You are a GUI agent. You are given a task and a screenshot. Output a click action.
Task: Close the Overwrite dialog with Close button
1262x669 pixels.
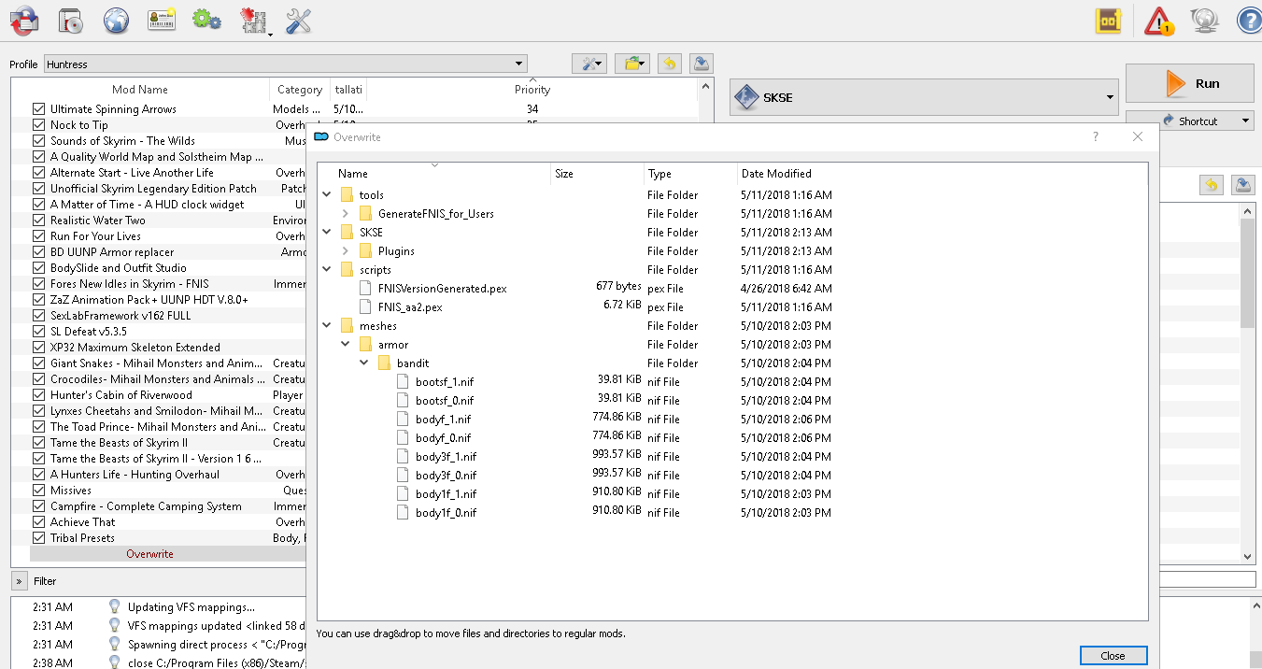coord(1113,656)
